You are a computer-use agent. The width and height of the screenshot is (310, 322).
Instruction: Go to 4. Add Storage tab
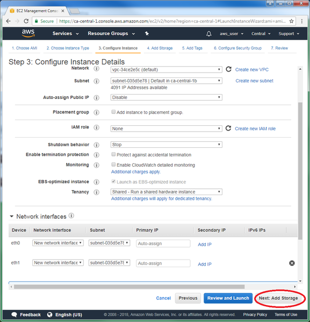[160, 48]
